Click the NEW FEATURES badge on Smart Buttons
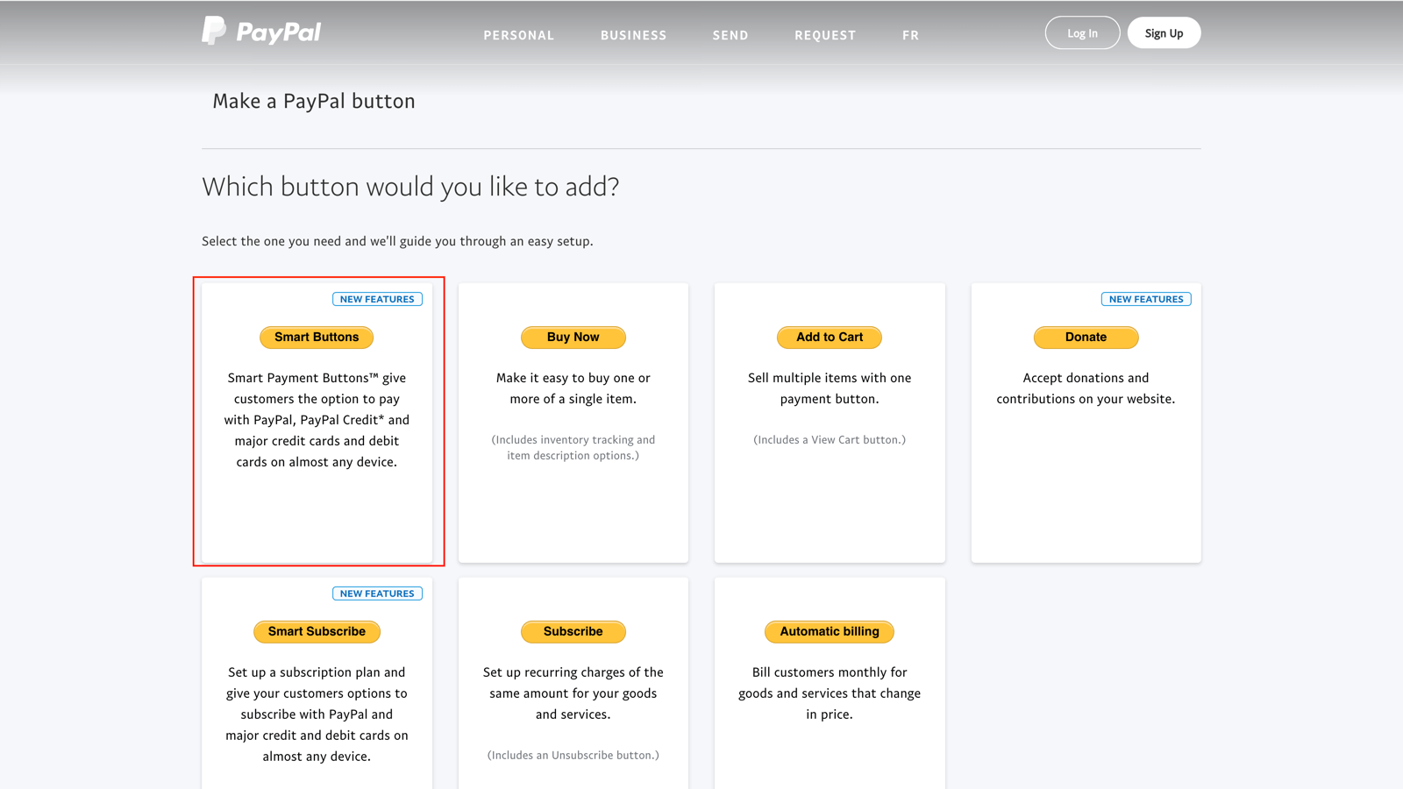Screen dimensions: 1403x789 377,298
